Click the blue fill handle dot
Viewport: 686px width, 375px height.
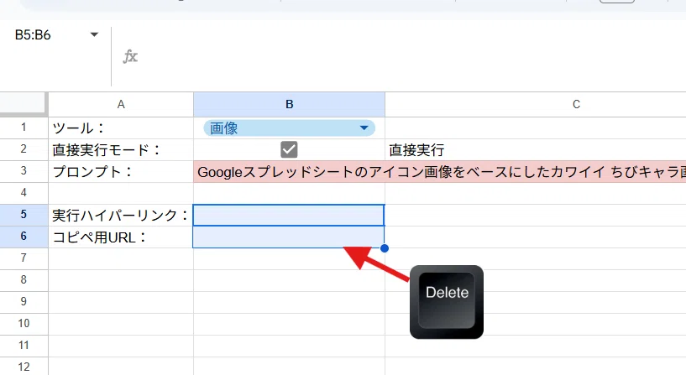coord(385,248)
